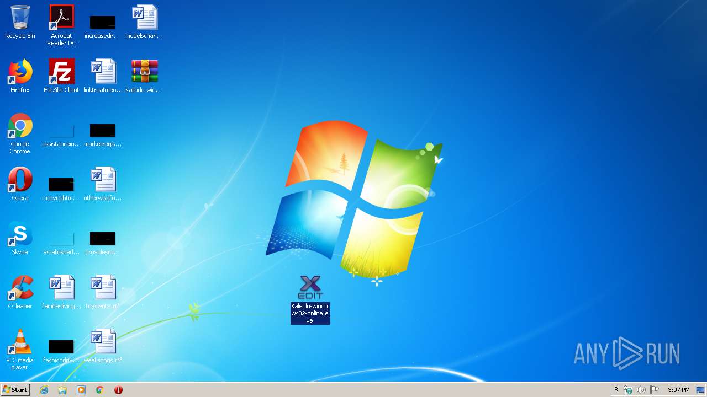Open Opera from the taskbar
The width and height of the screenshot is (707, 397).
click(118, 390)
